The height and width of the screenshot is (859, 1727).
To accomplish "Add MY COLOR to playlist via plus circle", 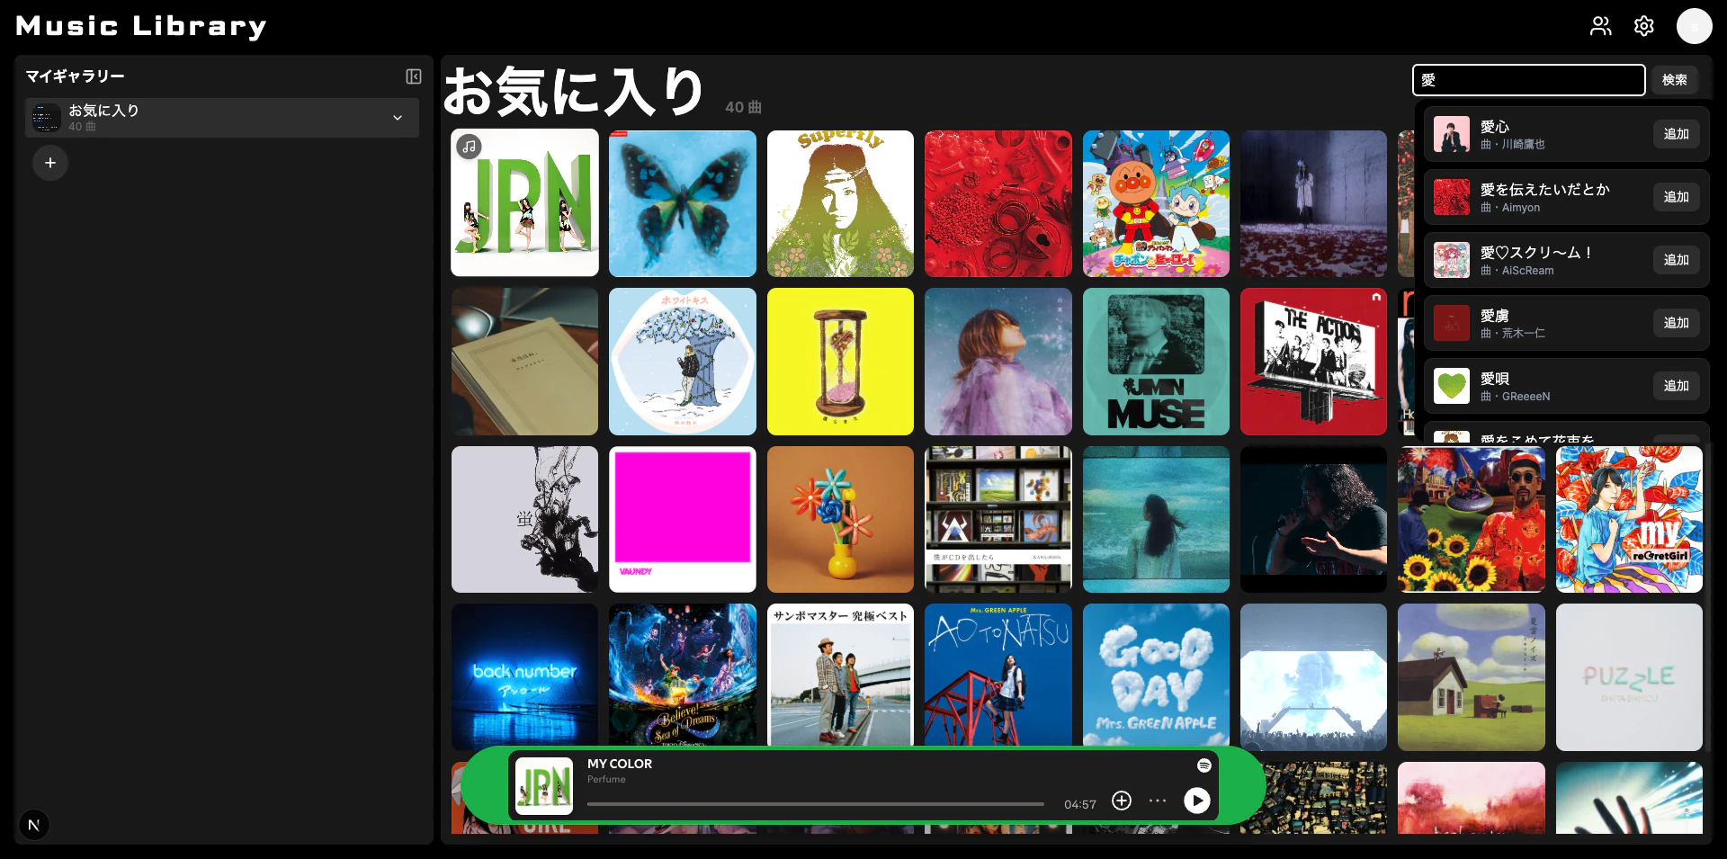I will coord(1122,801).
